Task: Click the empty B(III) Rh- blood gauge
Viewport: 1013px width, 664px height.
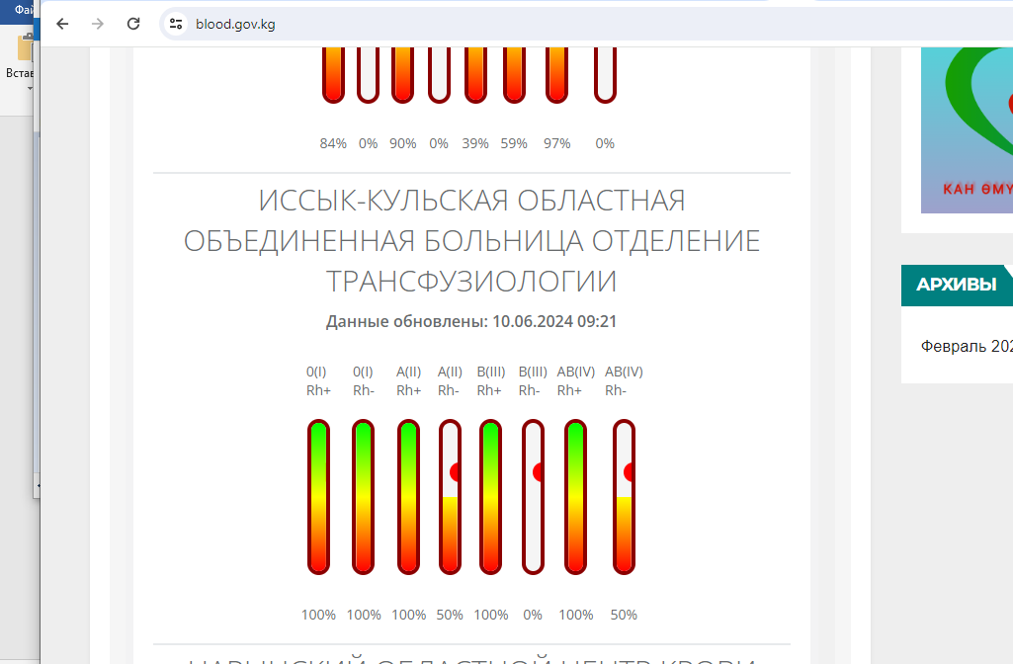Action: point(533,496)
